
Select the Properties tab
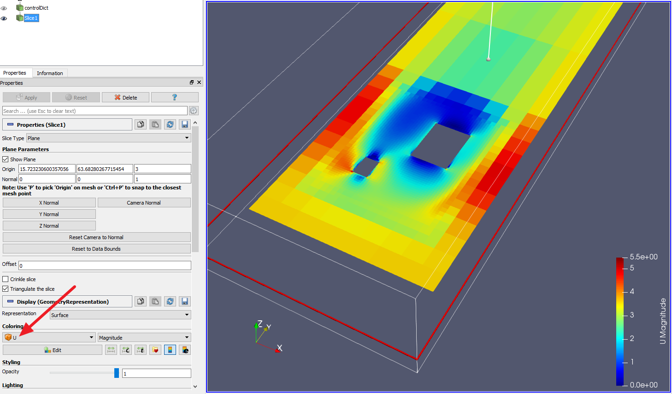pos(15,73)
